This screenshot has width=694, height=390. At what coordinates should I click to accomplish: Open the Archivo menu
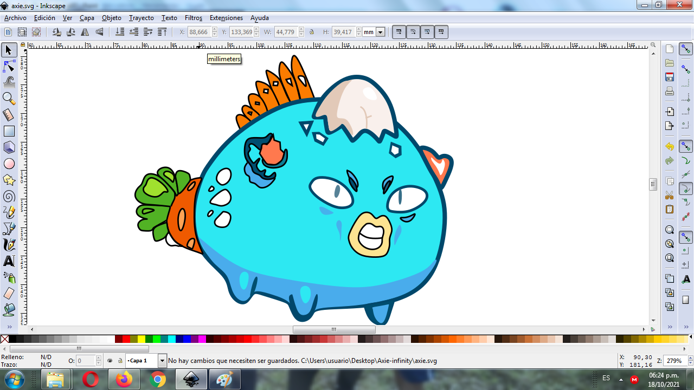click(15, 18)
